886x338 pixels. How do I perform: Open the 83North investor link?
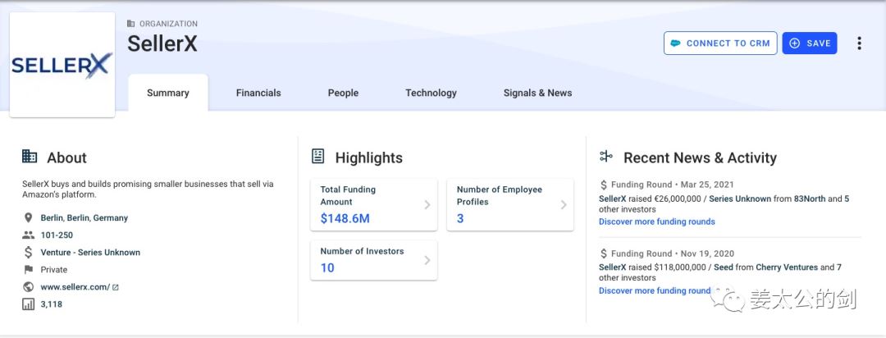click(x=810, y=199)
